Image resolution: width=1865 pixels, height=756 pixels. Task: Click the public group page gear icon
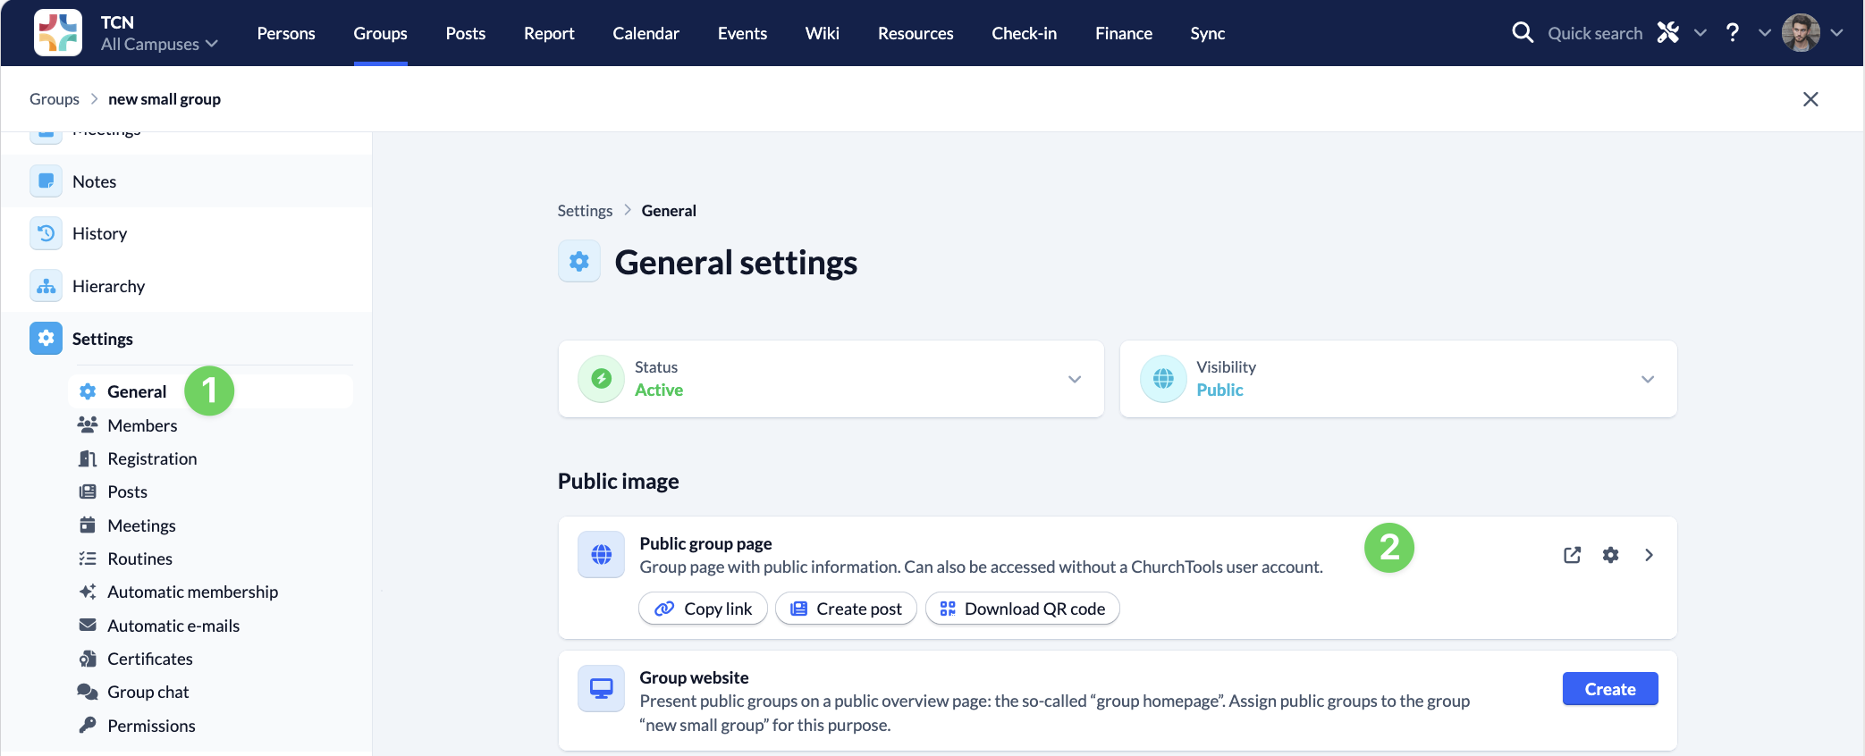click(x=1610, y=555)
